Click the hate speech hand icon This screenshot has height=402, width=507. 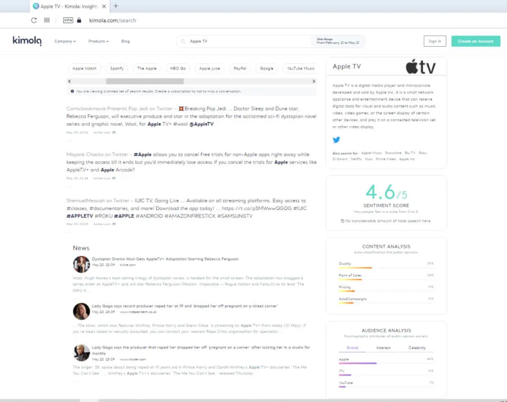(343, 221)
